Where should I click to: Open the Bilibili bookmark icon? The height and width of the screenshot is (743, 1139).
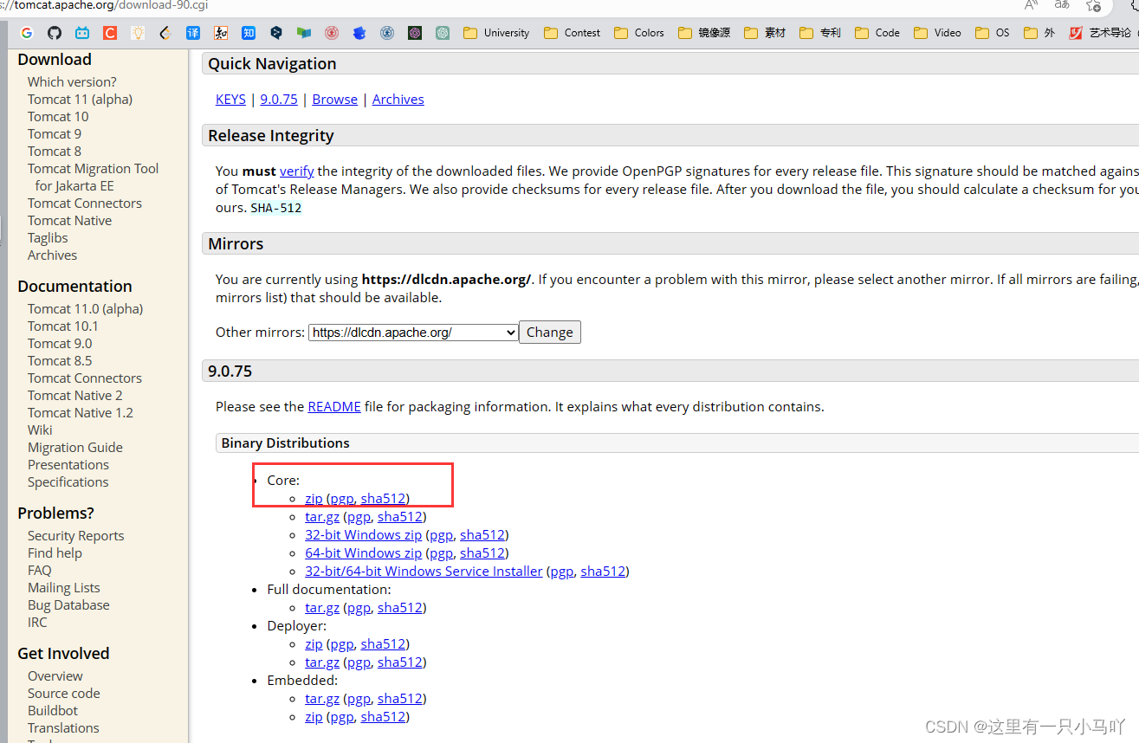(82, 33)
